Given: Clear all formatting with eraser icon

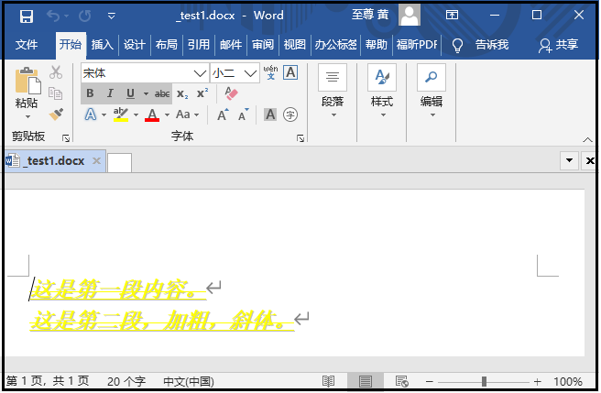Looking at the screenshot, I should tap(232, 93).
